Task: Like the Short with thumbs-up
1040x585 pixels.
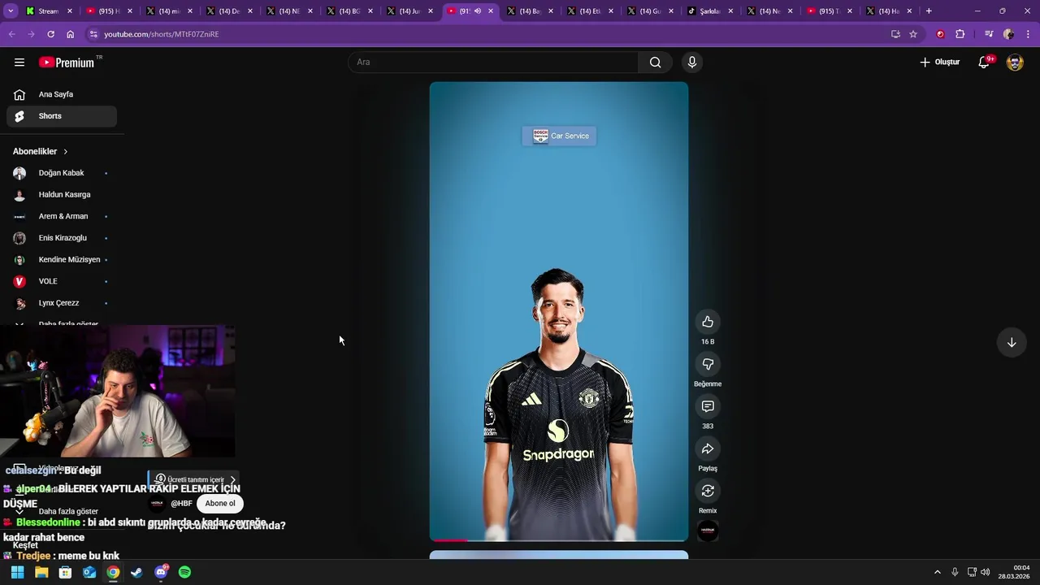Action: tap(708, 322)
